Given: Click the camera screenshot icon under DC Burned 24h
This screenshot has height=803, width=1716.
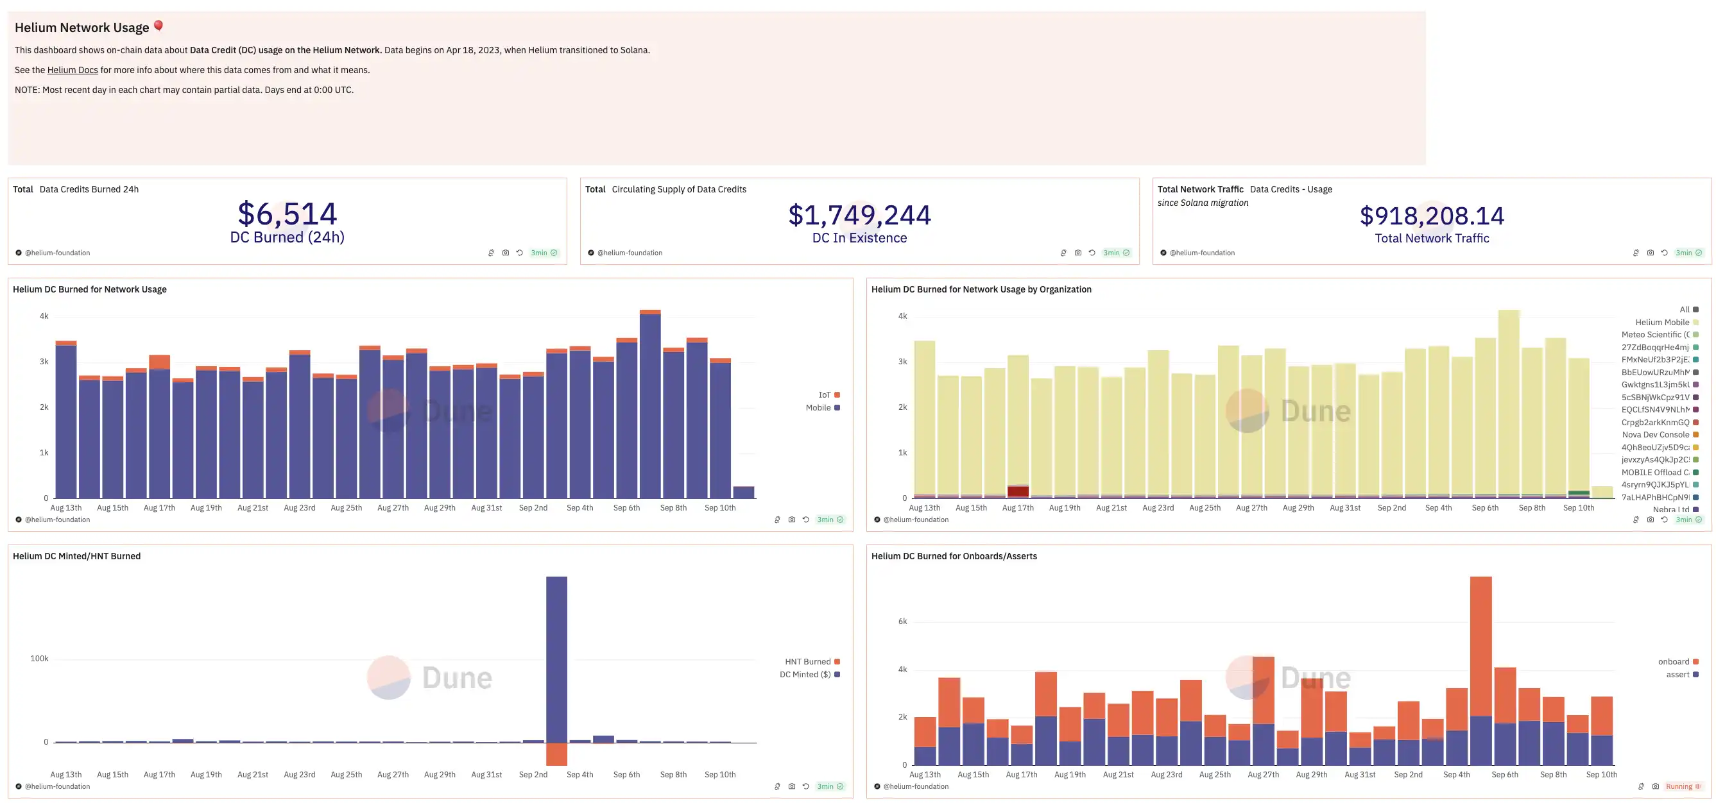Looking at the screenshot, I should coord(506,253).
